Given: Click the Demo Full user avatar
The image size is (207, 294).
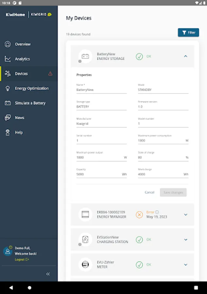Looking at the screenshot, I should [8, 251].
